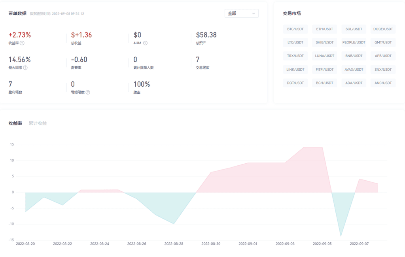Screen dimensions: 405x257
Task: Select the 收益率 chart tab
Action: click(x=15, y=123)
